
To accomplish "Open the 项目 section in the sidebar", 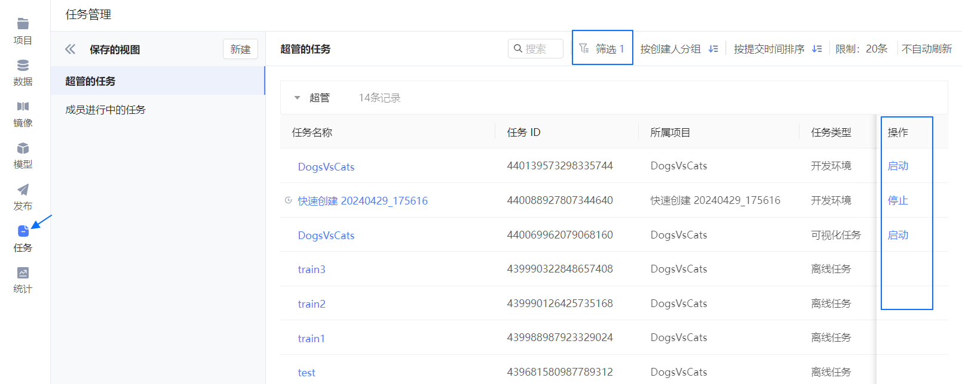I will (23, 31).
